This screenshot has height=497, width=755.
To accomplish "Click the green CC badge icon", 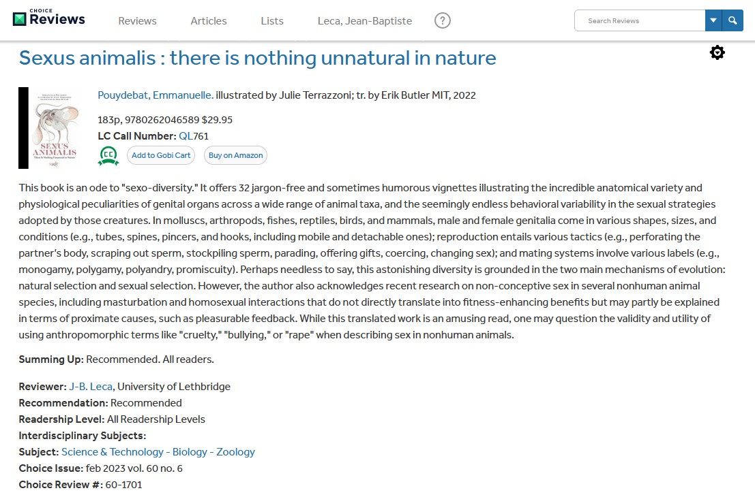I will pyautogui.click(x=108, y=156).
